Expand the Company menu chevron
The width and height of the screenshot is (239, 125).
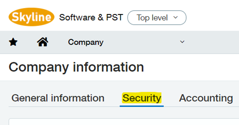point(182,42)
